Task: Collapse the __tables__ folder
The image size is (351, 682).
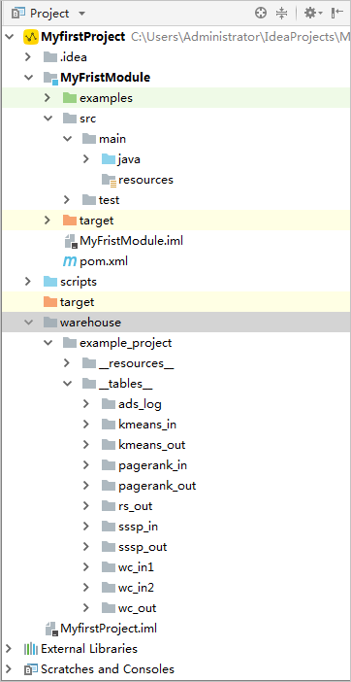Action: [x=67, y=384]
